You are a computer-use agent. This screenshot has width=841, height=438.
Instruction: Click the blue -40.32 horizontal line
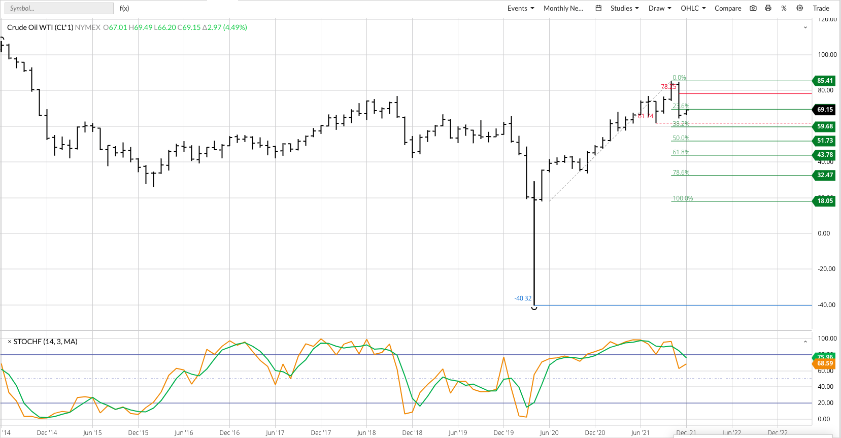(x=660, y=306)
